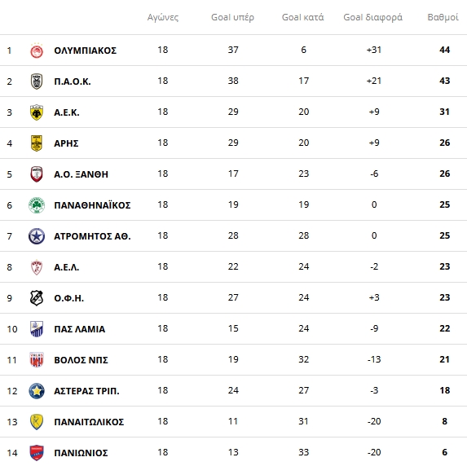Click the Goal κατά column header
Viewport: 467px width, 466px height.
(x=303, y=17)
